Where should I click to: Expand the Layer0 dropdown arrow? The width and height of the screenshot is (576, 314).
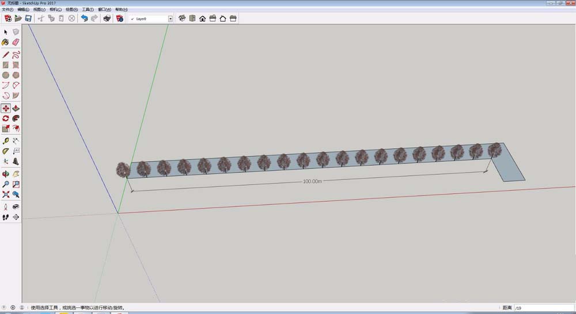170,18
